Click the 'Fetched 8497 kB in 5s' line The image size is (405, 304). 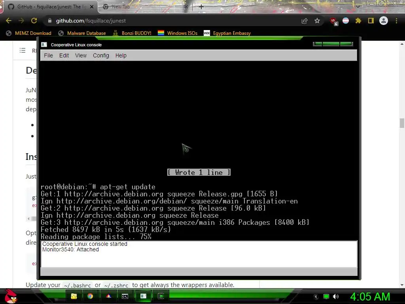(106, 229)
